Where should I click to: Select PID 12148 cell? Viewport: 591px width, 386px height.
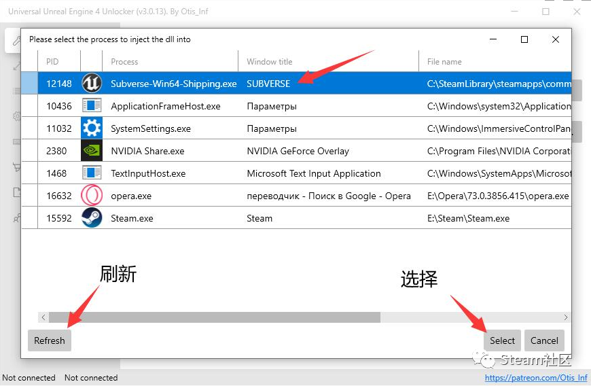[x=59, y=84]
